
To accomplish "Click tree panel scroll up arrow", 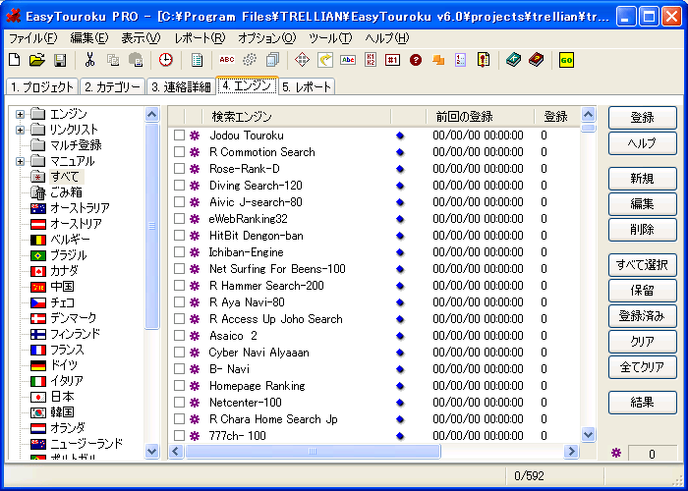I will tap(151, 115).
